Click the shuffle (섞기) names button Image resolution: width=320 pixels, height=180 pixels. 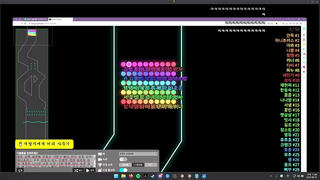click(x=78, y=170)
